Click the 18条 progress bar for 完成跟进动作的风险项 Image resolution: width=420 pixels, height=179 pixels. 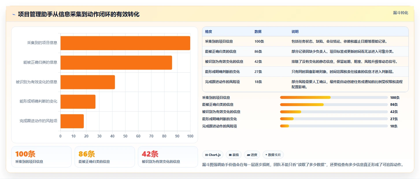(x=334, y=126)
